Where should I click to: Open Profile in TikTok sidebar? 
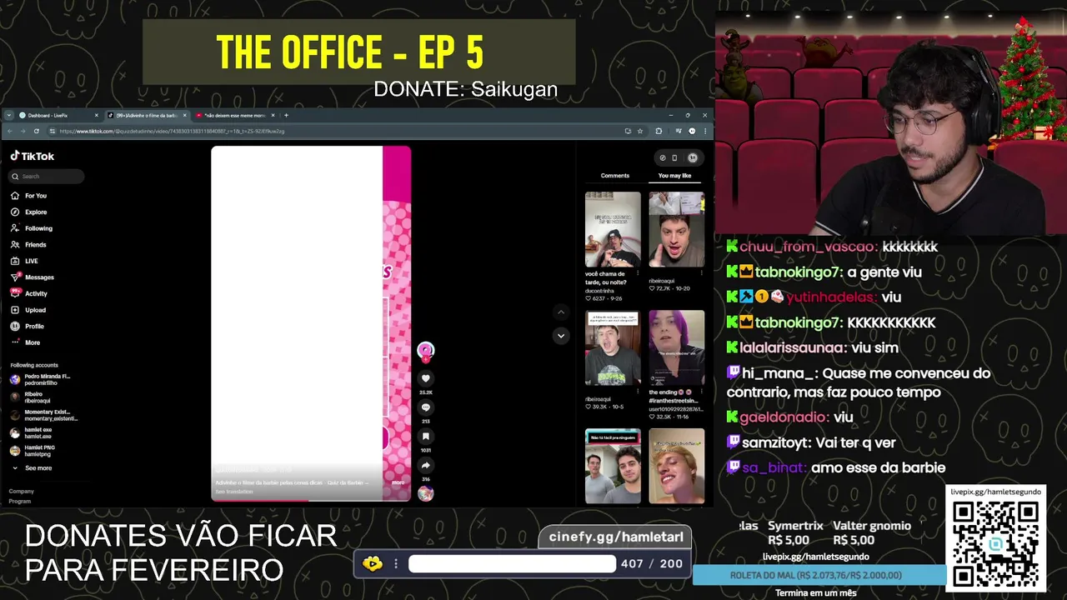coord(28,326)
